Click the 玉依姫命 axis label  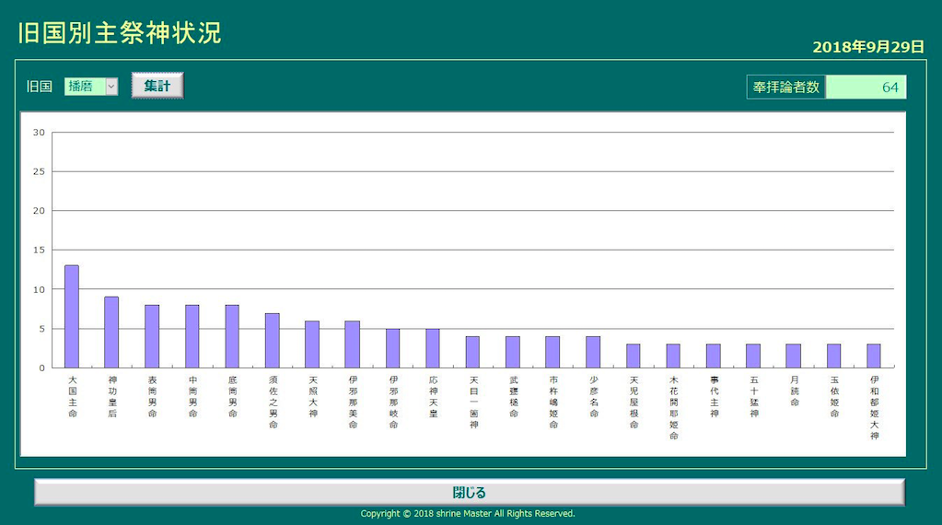click(x=834, y=396)
